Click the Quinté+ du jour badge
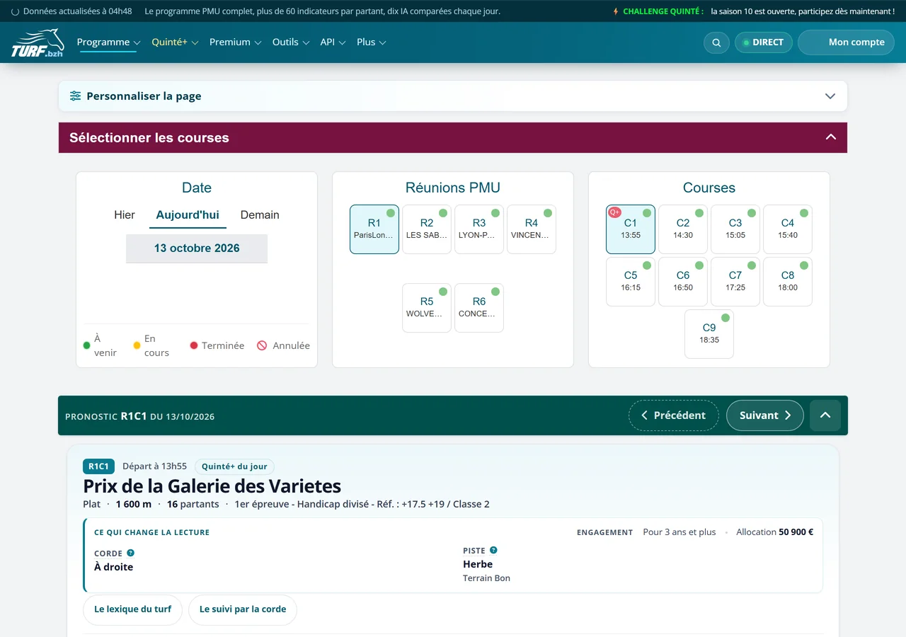Screen dimensions: 906x637 click(234, 466)
